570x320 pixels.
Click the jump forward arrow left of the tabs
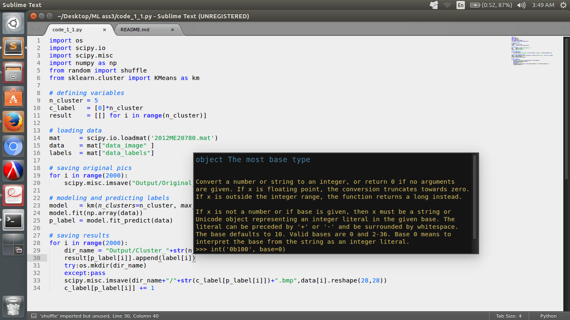tap(40, 28)
